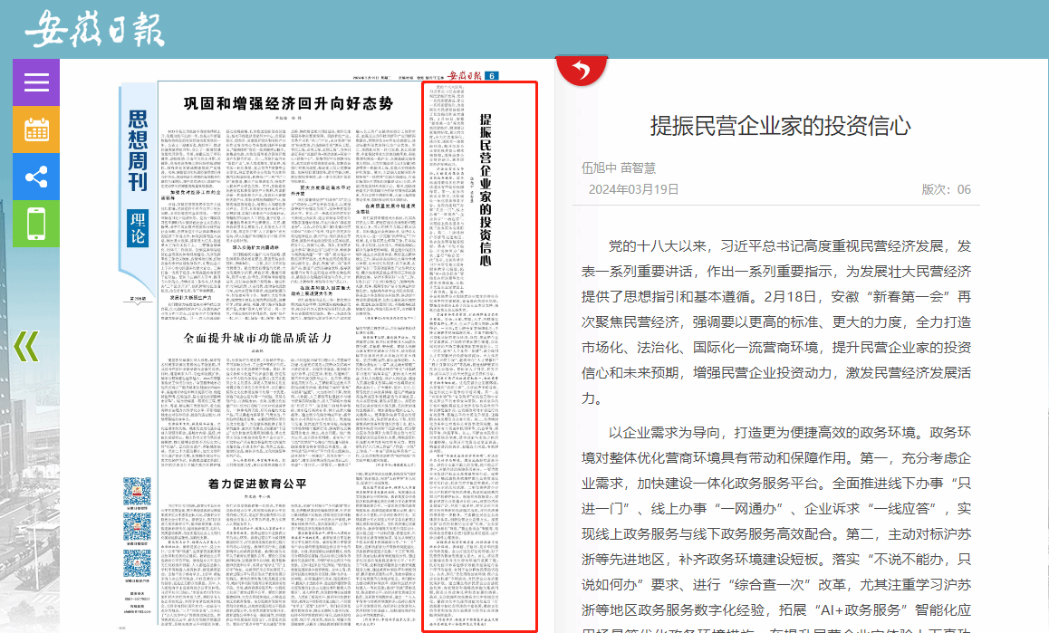
Task: Click the blue share icon
Action: click(36, 177)
